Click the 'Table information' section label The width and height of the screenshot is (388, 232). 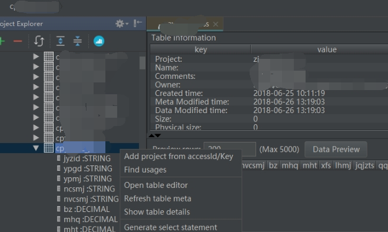(x=184, y=38)
